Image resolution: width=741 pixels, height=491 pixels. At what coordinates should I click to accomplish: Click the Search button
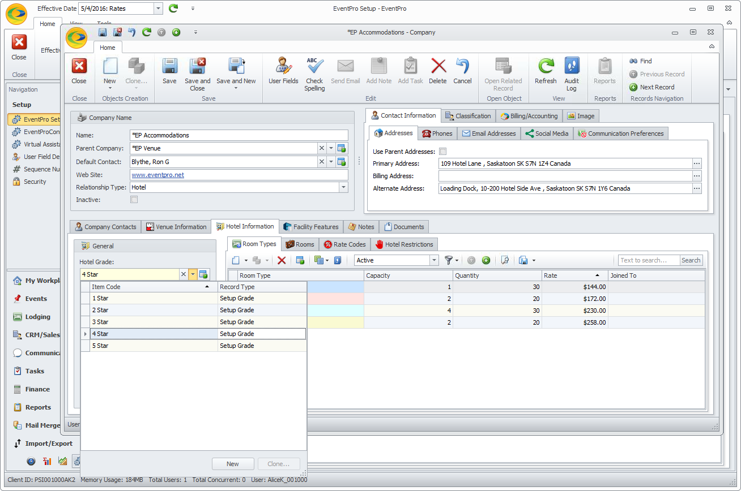pyautogui.click(x=691, y=260)
